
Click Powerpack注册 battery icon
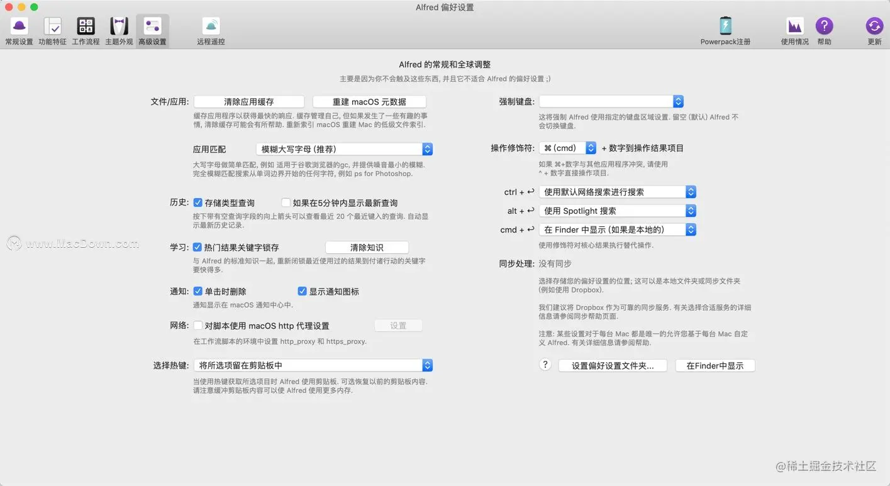pos(725,26)
